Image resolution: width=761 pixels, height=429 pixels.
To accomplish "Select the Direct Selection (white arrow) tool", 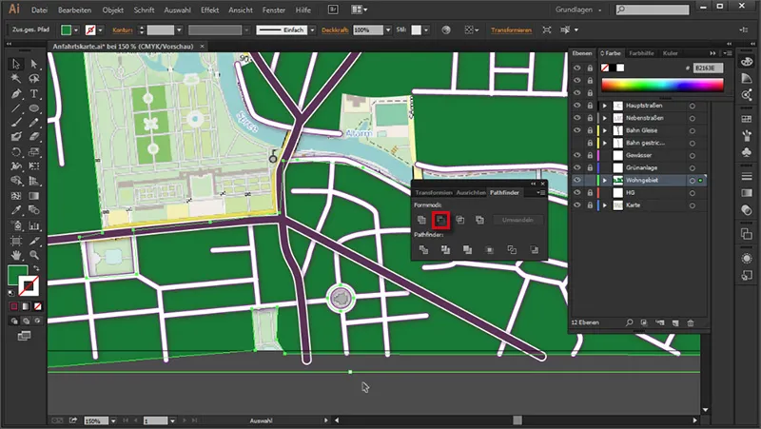I will pos(33,64).
